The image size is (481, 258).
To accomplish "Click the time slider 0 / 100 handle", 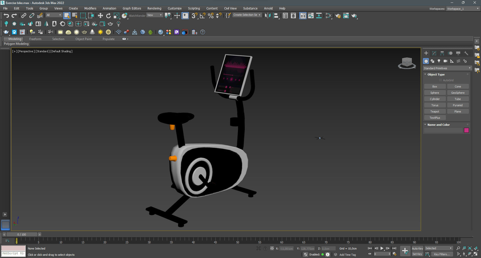I will [22, 234].
